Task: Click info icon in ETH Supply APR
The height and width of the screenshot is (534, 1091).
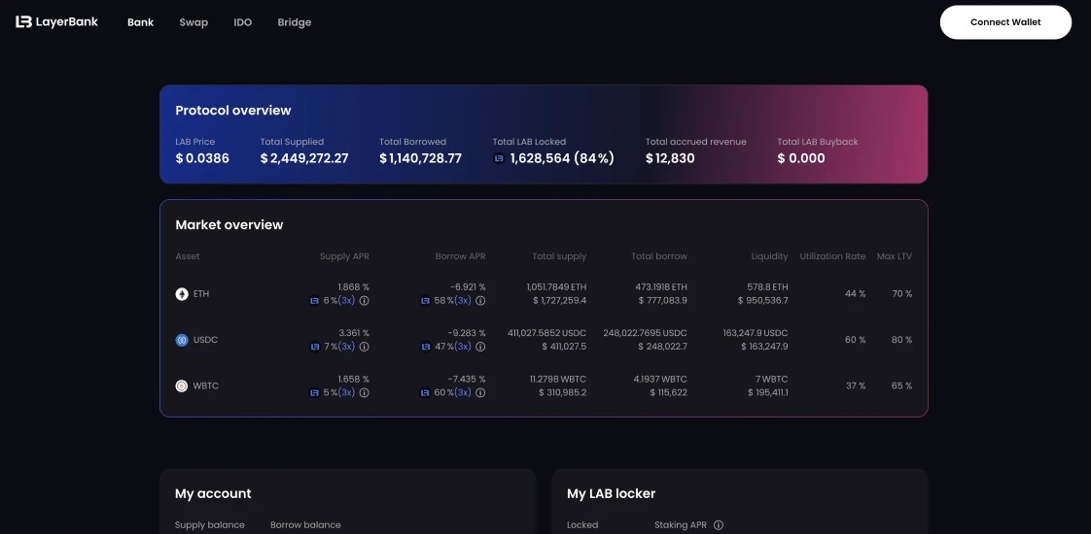Action: [x=364, y=301]
